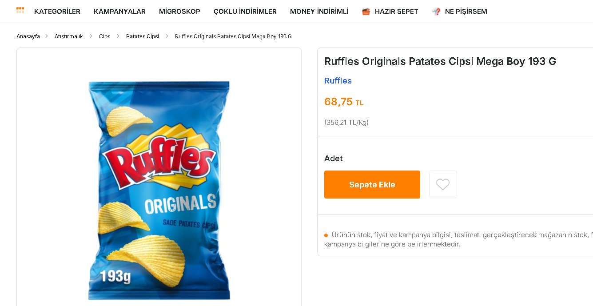
Task: Open the Atıştırmalık breadcrumb link
Action: [x=69, y=36]
